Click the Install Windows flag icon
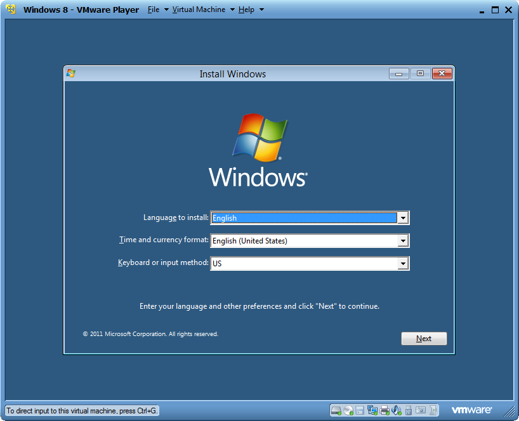Screen dimensions: 519x421 71,74
